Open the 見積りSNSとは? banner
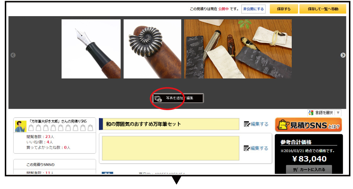The image size is (353, 189). point(309,125)
